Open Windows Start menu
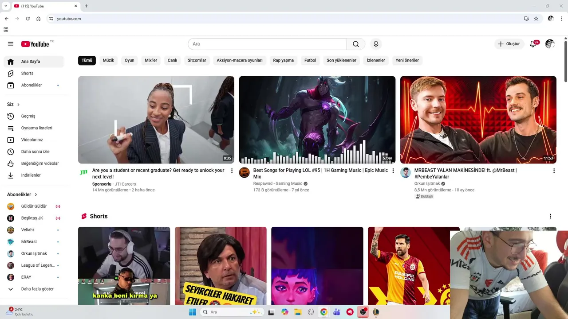Screen dimensions: 568x319 click(192, 312)
